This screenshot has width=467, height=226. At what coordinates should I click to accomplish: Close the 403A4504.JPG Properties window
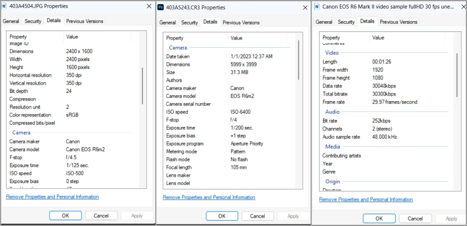point(149,6)
